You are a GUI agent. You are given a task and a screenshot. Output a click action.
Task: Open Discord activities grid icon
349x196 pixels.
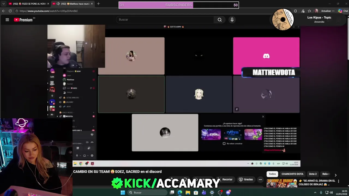pos(78,148)
